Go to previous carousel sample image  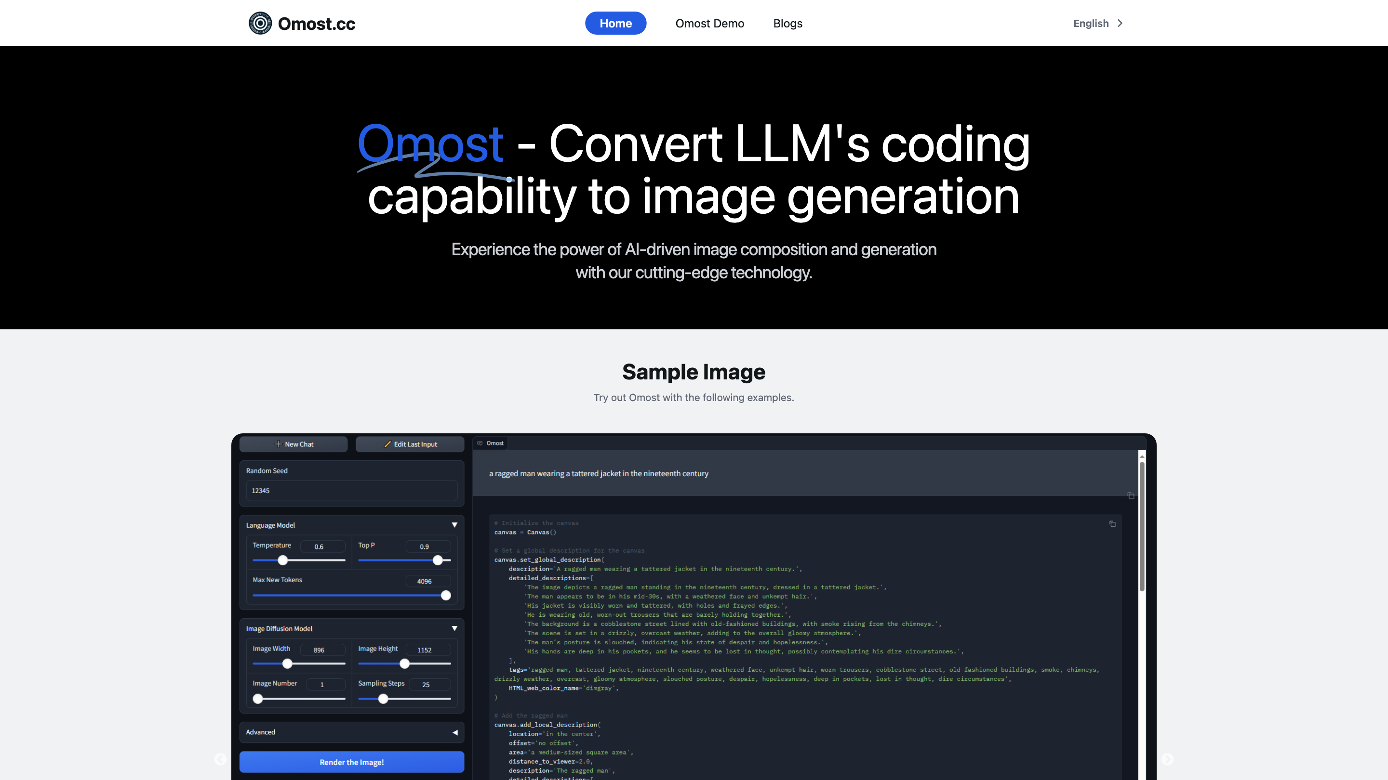(220, 759)
